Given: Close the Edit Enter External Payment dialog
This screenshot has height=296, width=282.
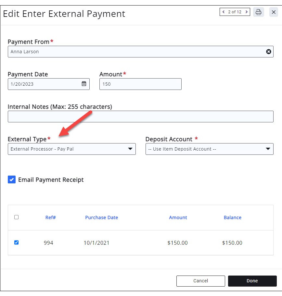Looking at the screenshot, I should pos(274,12).
